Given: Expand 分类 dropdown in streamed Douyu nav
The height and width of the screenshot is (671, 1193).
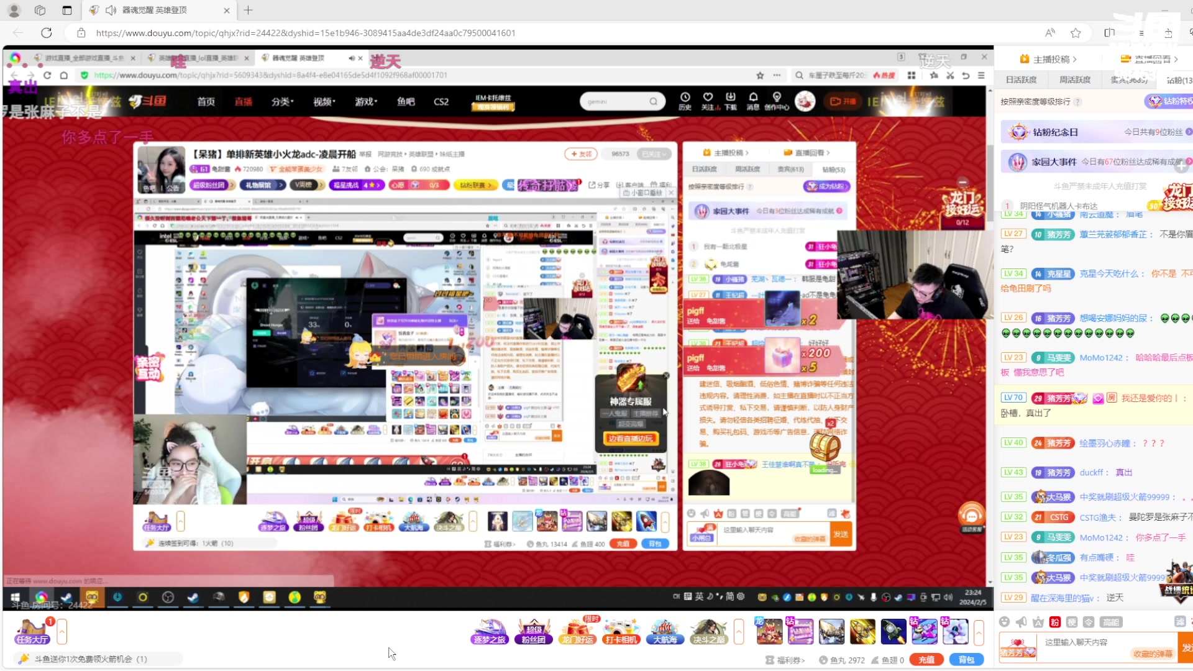Looking at the screenshot, I should pyautogui.click(x=282, y=102).
